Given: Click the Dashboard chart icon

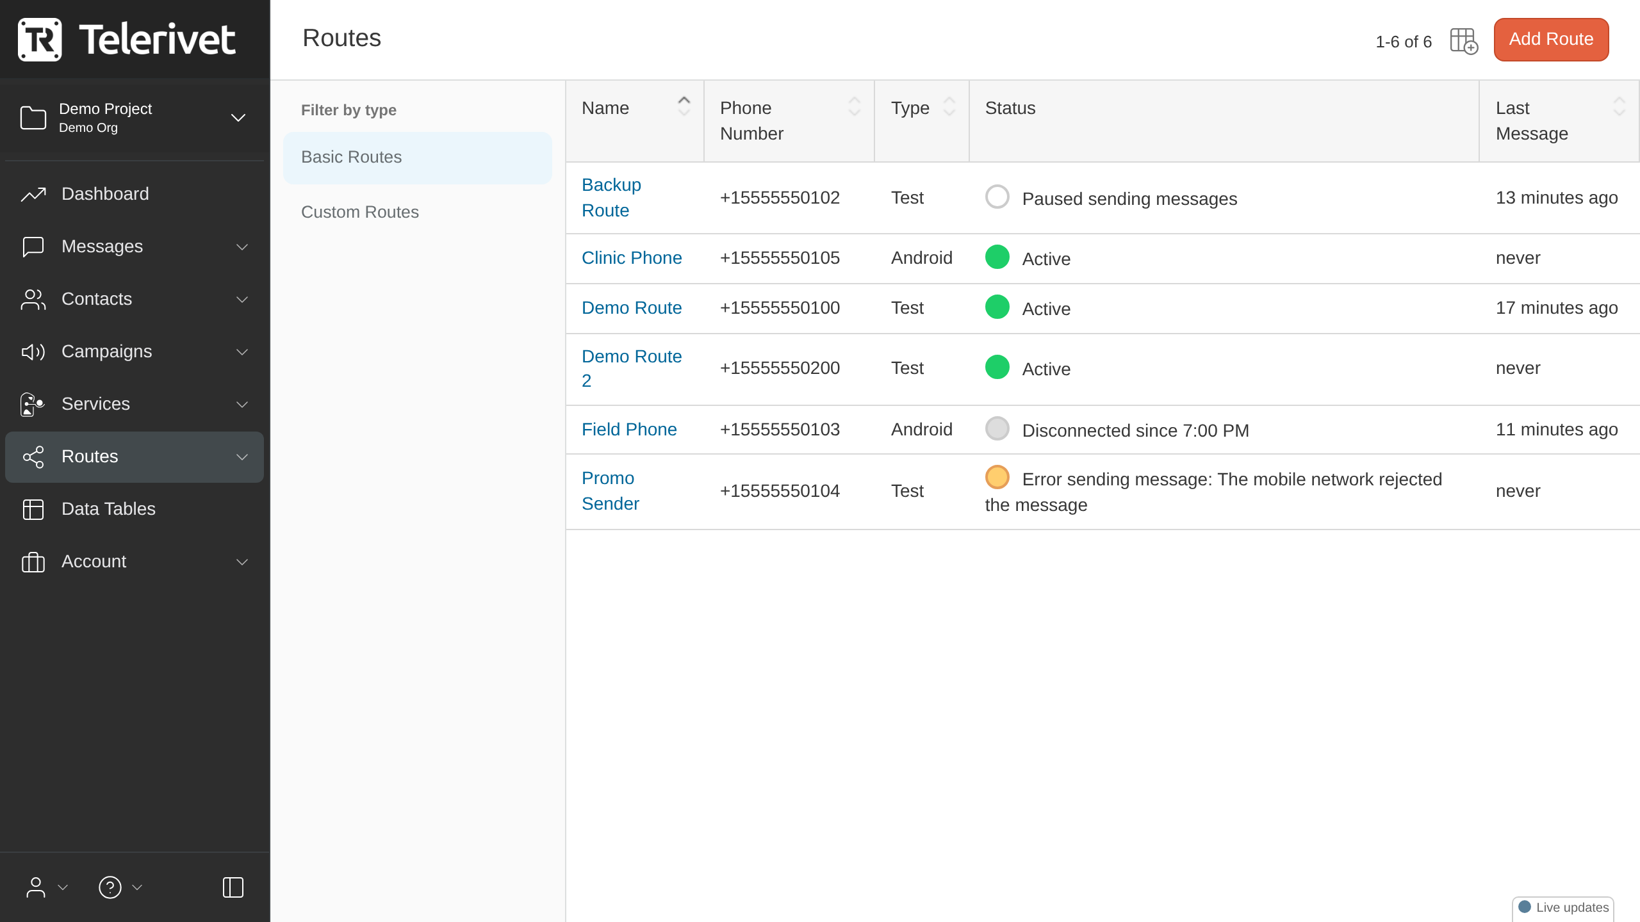Looking at the screenshot, I should point(33,194).
